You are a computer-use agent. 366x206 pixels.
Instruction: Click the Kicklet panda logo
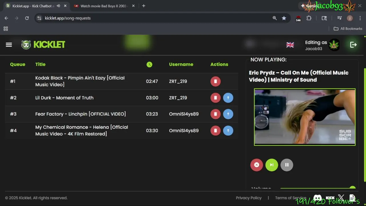tap(26, 45)
